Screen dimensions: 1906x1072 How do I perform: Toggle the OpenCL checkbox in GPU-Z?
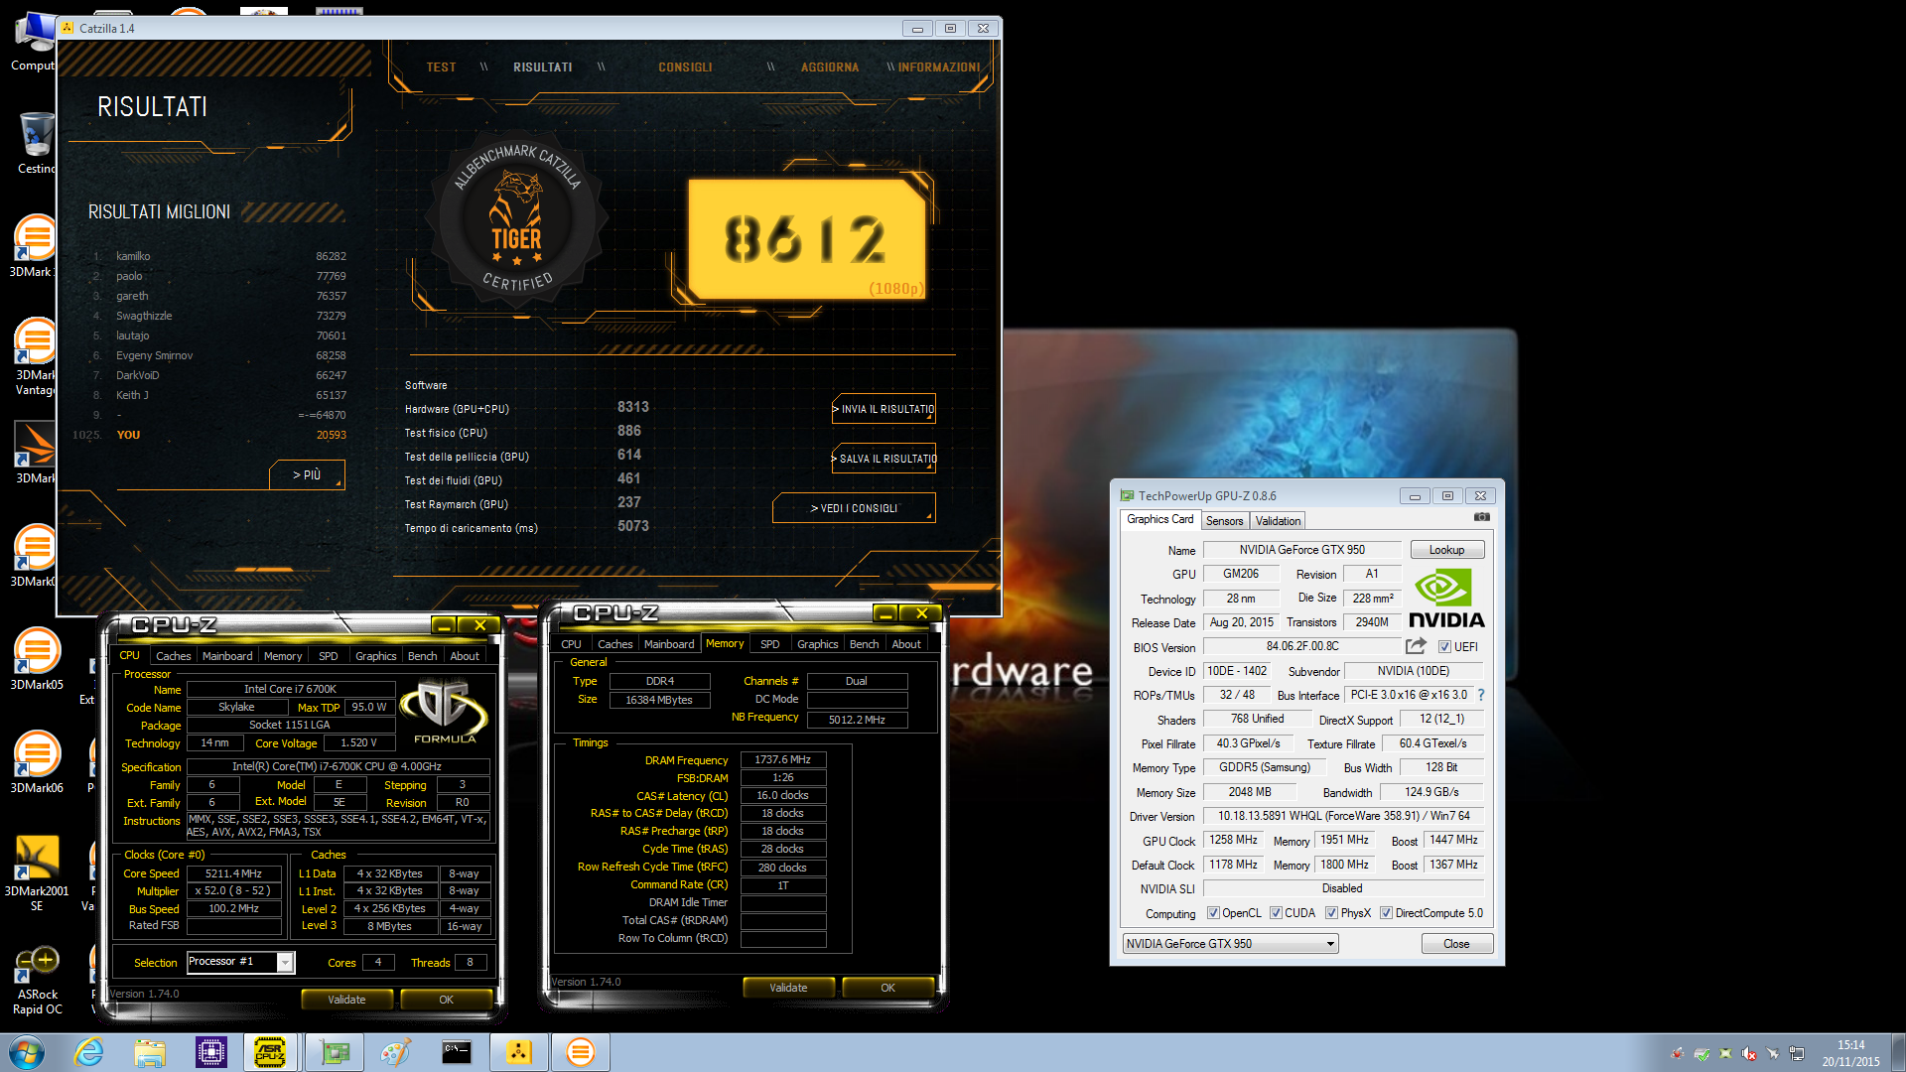coord(1213,913)
